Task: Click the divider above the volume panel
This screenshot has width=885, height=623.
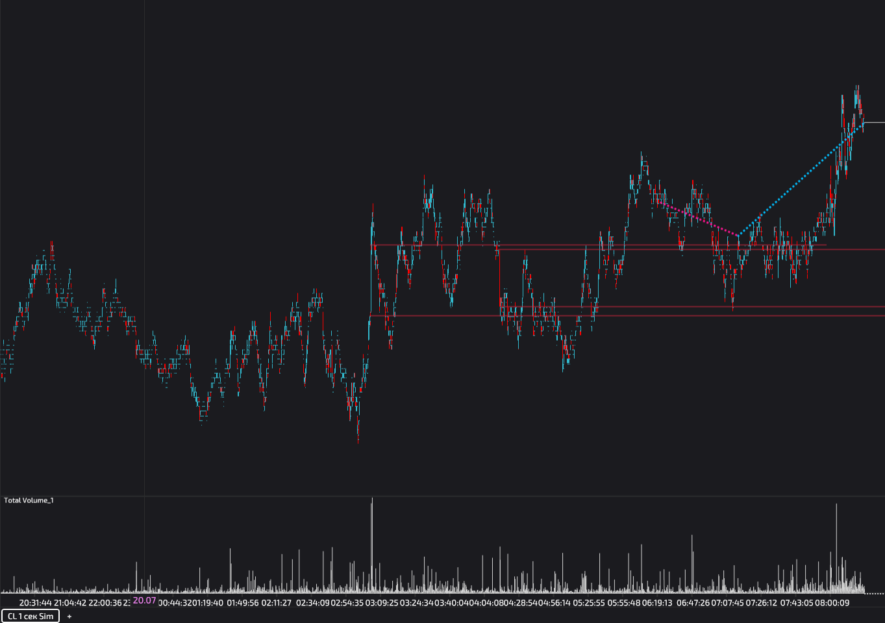Action: point(442,496)
